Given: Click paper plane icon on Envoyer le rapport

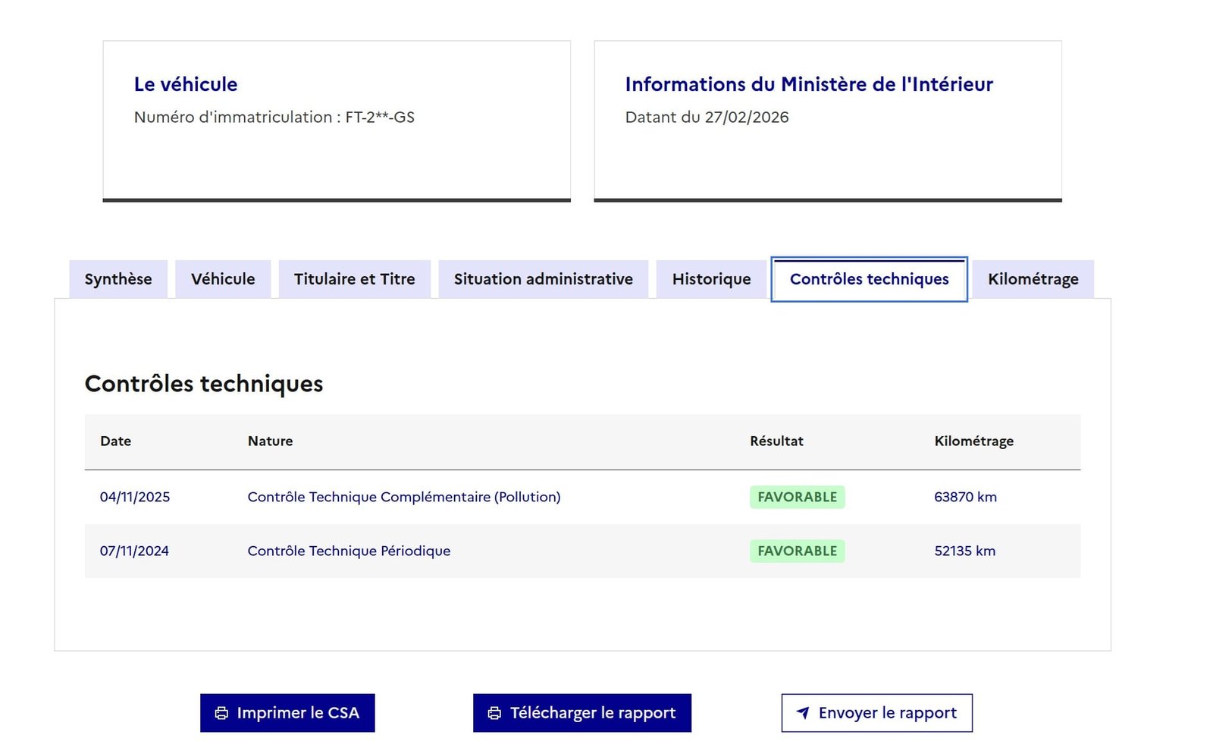Looking at the screenshot, I should [803, 713].
